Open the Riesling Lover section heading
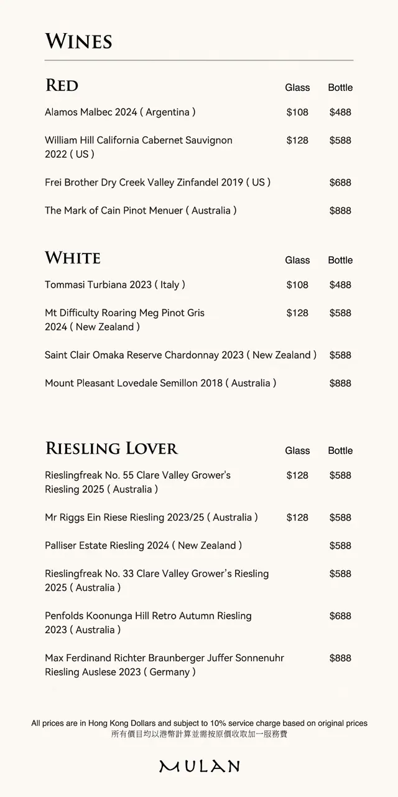 (x=111, y=448)
